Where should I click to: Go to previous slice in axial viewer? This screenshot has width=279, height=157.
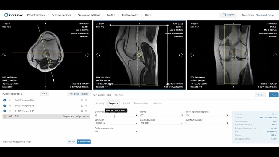point(3,55)
